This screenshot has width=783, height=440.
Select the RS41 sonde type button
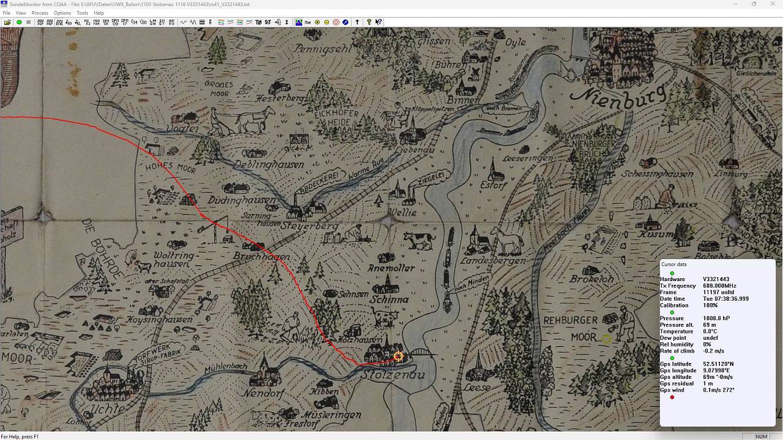click(x=59, y=22)
